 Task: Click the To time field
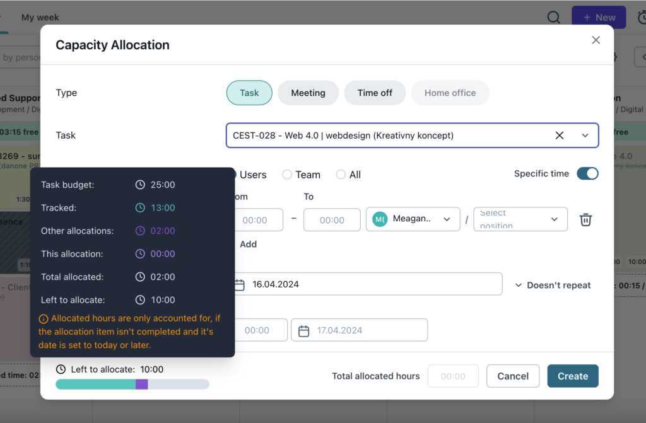click(x=332, y=220)
